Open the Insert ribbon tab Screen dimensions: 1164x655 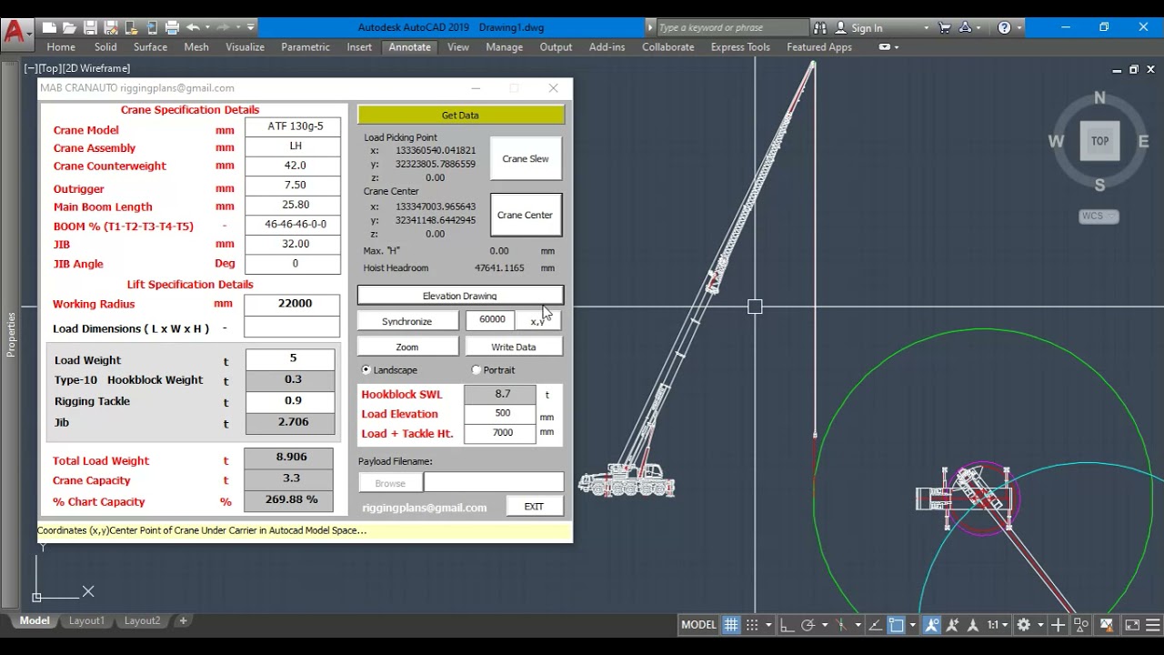[359, 47]
